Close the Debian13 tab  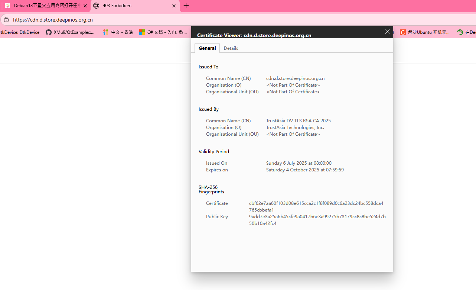85,6
